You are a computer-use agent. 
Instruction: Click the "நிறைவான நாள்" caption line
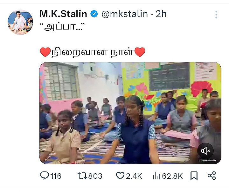pyautogui.click(x=93, y=52)
